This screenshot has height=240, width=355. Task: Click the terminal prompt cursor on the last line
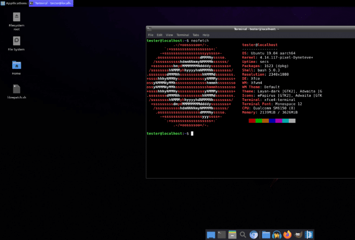[192, 133]
